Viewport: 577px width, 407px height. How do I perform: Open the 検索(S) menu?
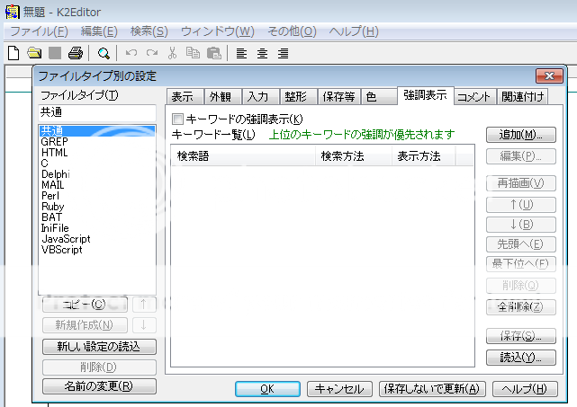(x=149, y=31)
